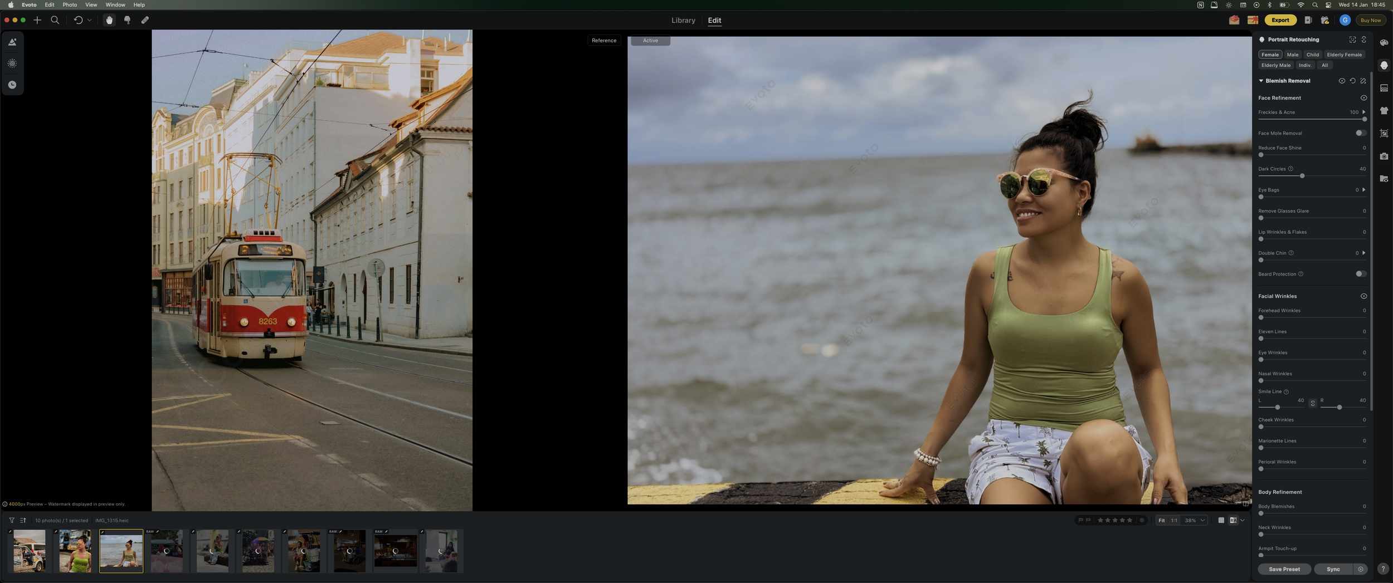Open the filter funnel icon in filmstrip
Screen dimensions: 1393x583
click(12, 520)
